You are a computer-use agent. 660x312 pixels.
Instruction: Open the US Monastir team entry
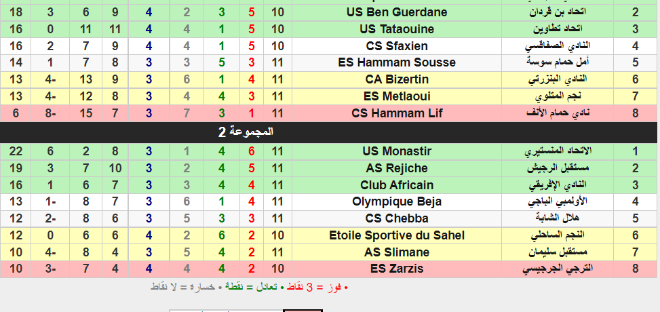[x=397, y=151]
